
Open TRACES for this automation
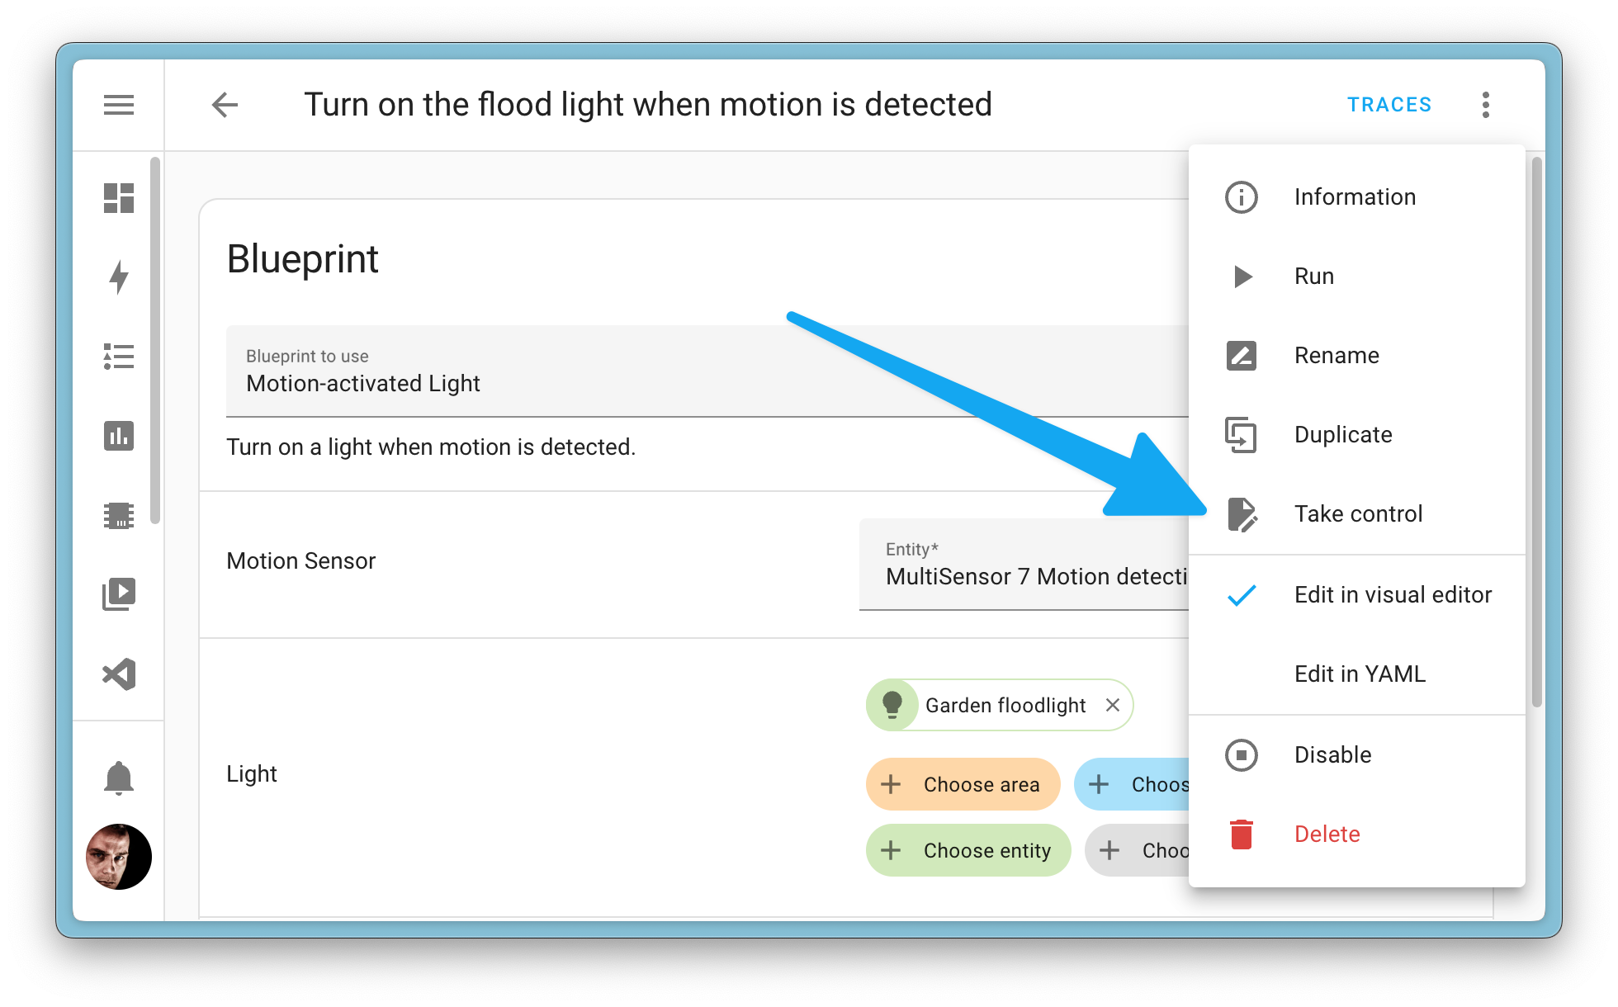(1389, 104)
